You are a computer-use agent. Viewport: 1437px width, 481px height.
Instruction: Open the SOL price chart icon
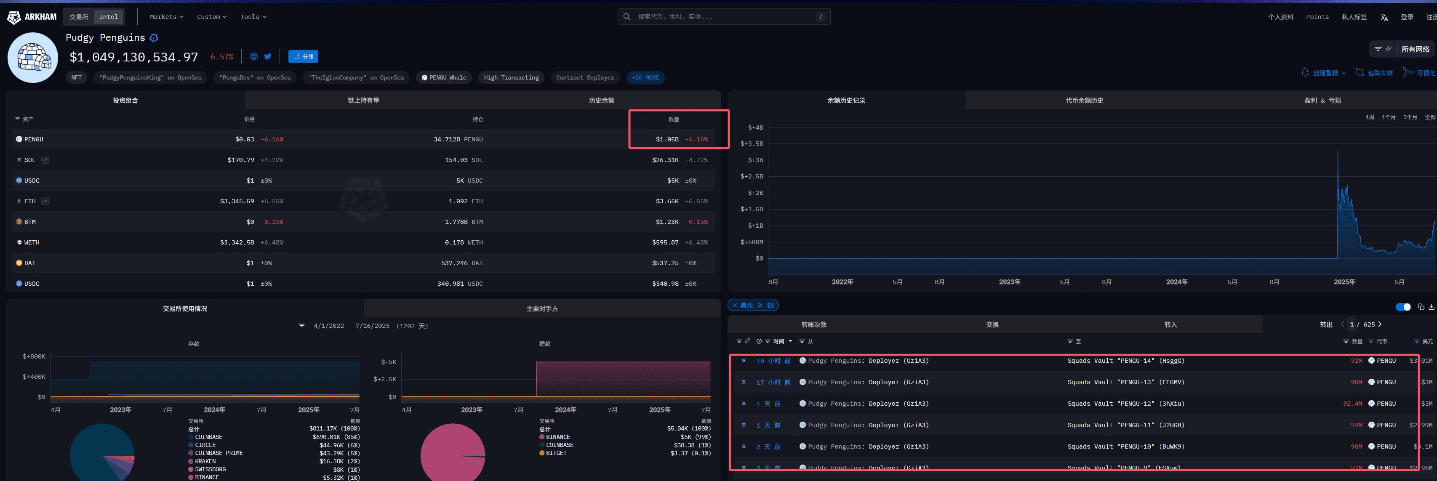coord(45,159)
